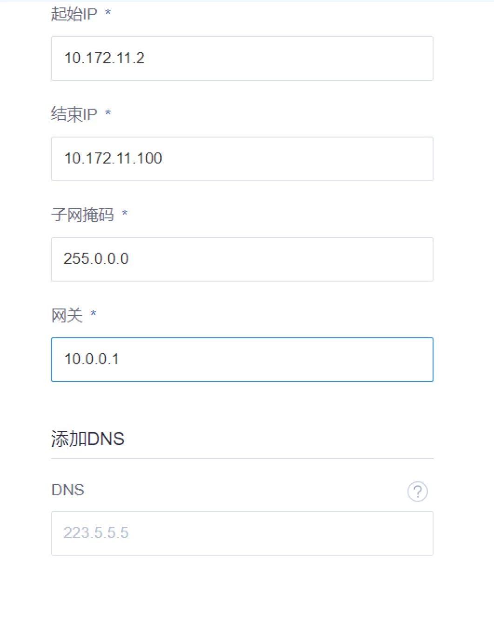This screenshot has width=494, height=630.
Task: Click the 255.0.0.0 mask value text
Action: tap(96, 259)
